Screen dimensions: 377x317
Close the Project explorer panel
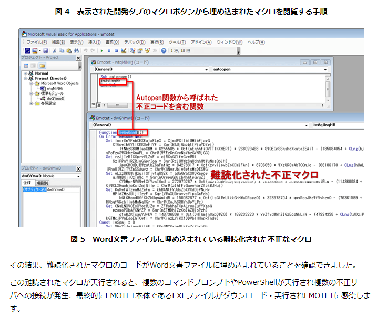[x=79, y=57]
